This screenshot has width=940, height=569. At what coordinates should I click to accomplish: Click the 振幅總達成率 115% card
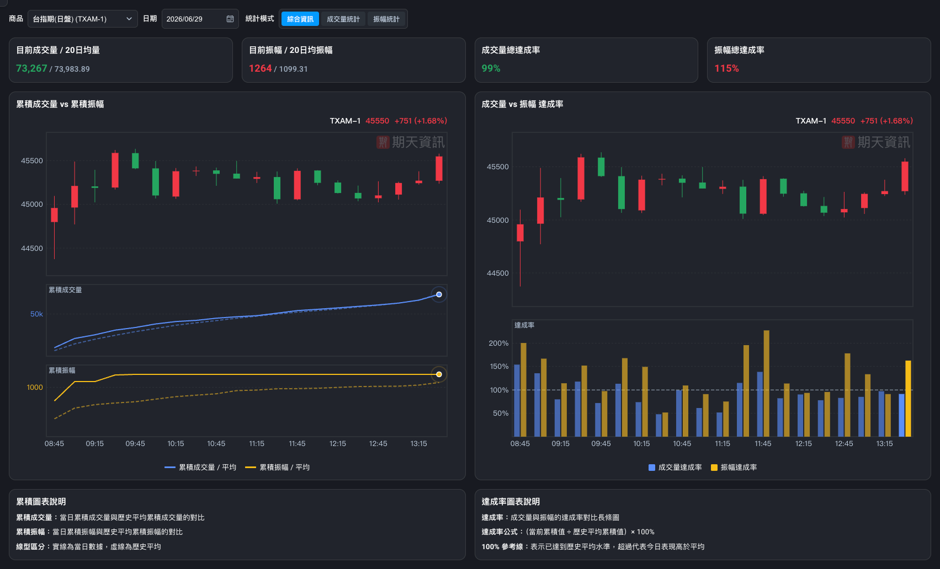click(x=819, y=60)
